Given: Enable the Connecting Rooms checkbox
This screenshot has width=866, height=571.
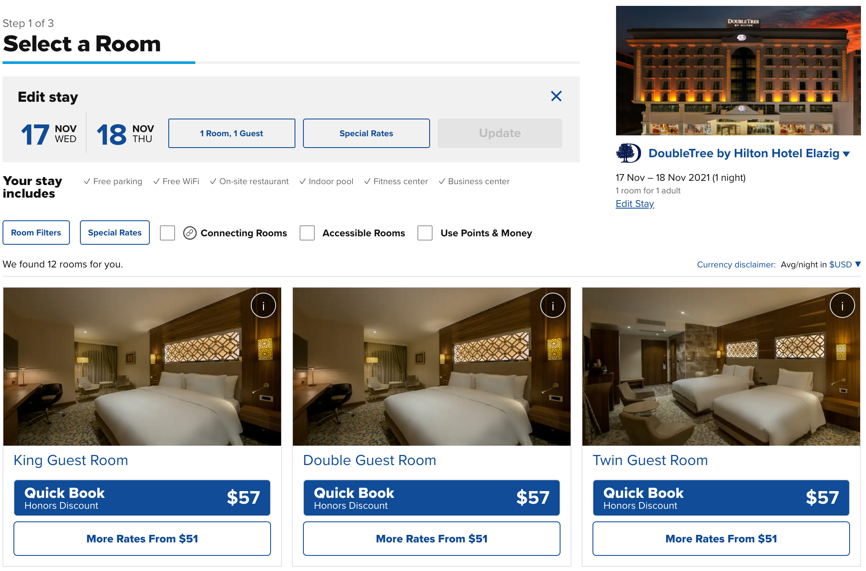Looking at the screenshot, I should click(167, 233).
